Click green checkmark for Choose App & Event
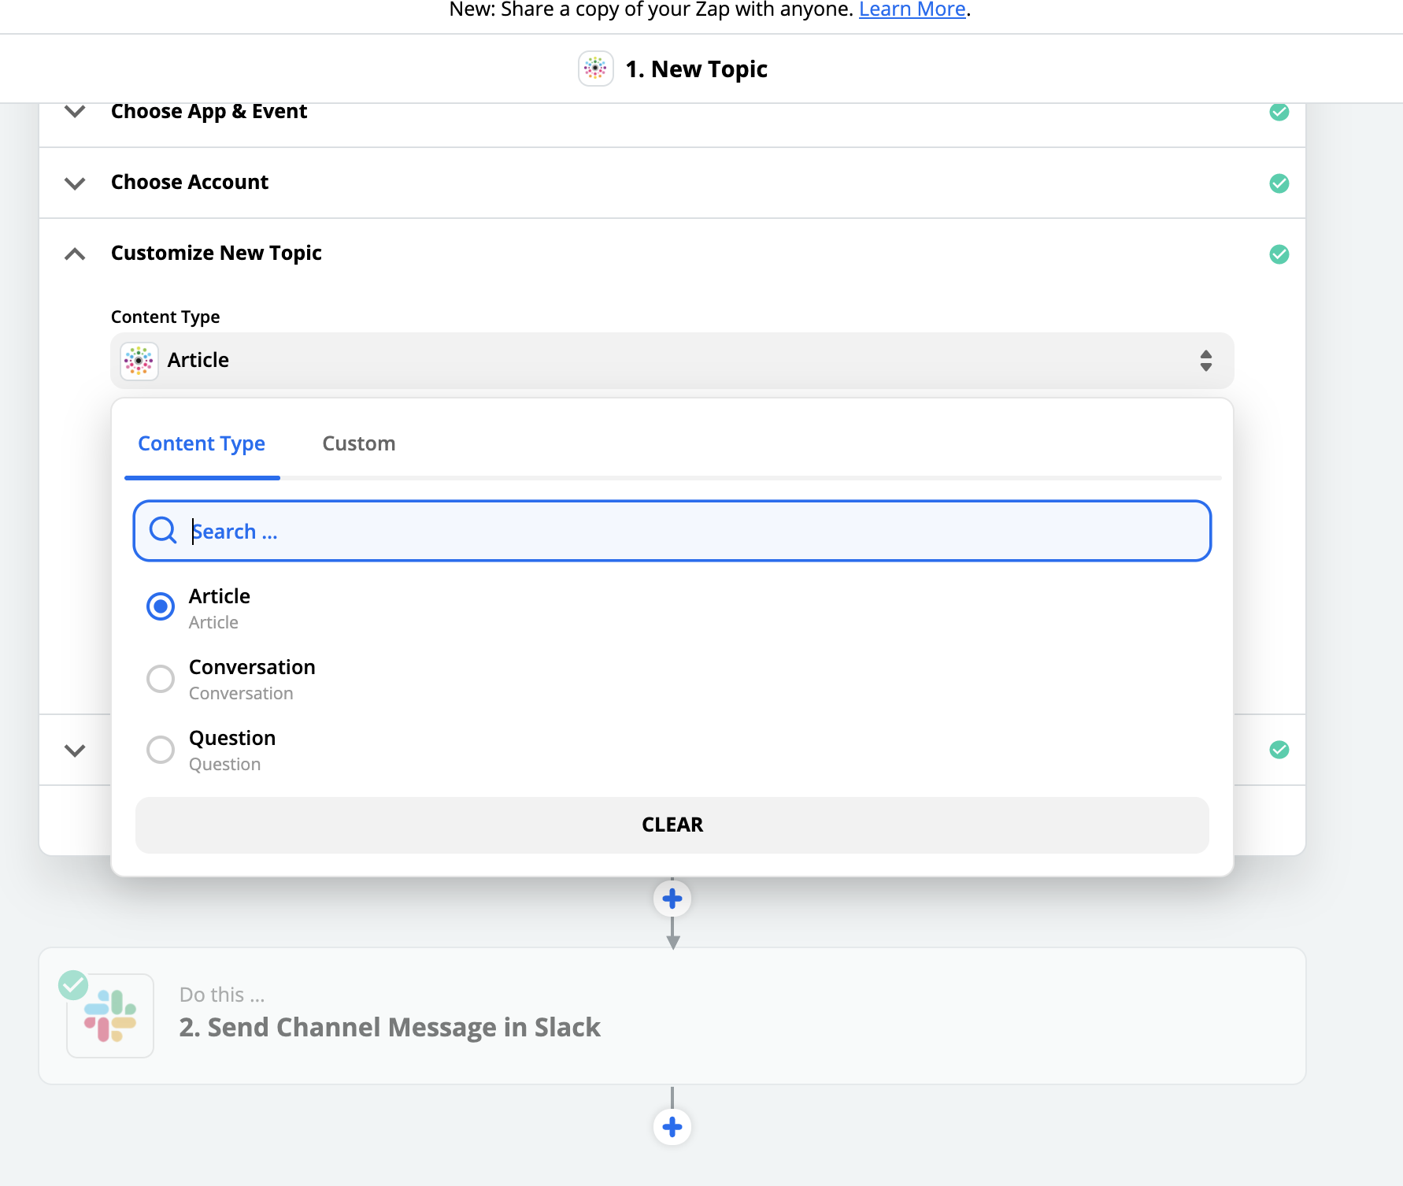 click(1279, 112)
